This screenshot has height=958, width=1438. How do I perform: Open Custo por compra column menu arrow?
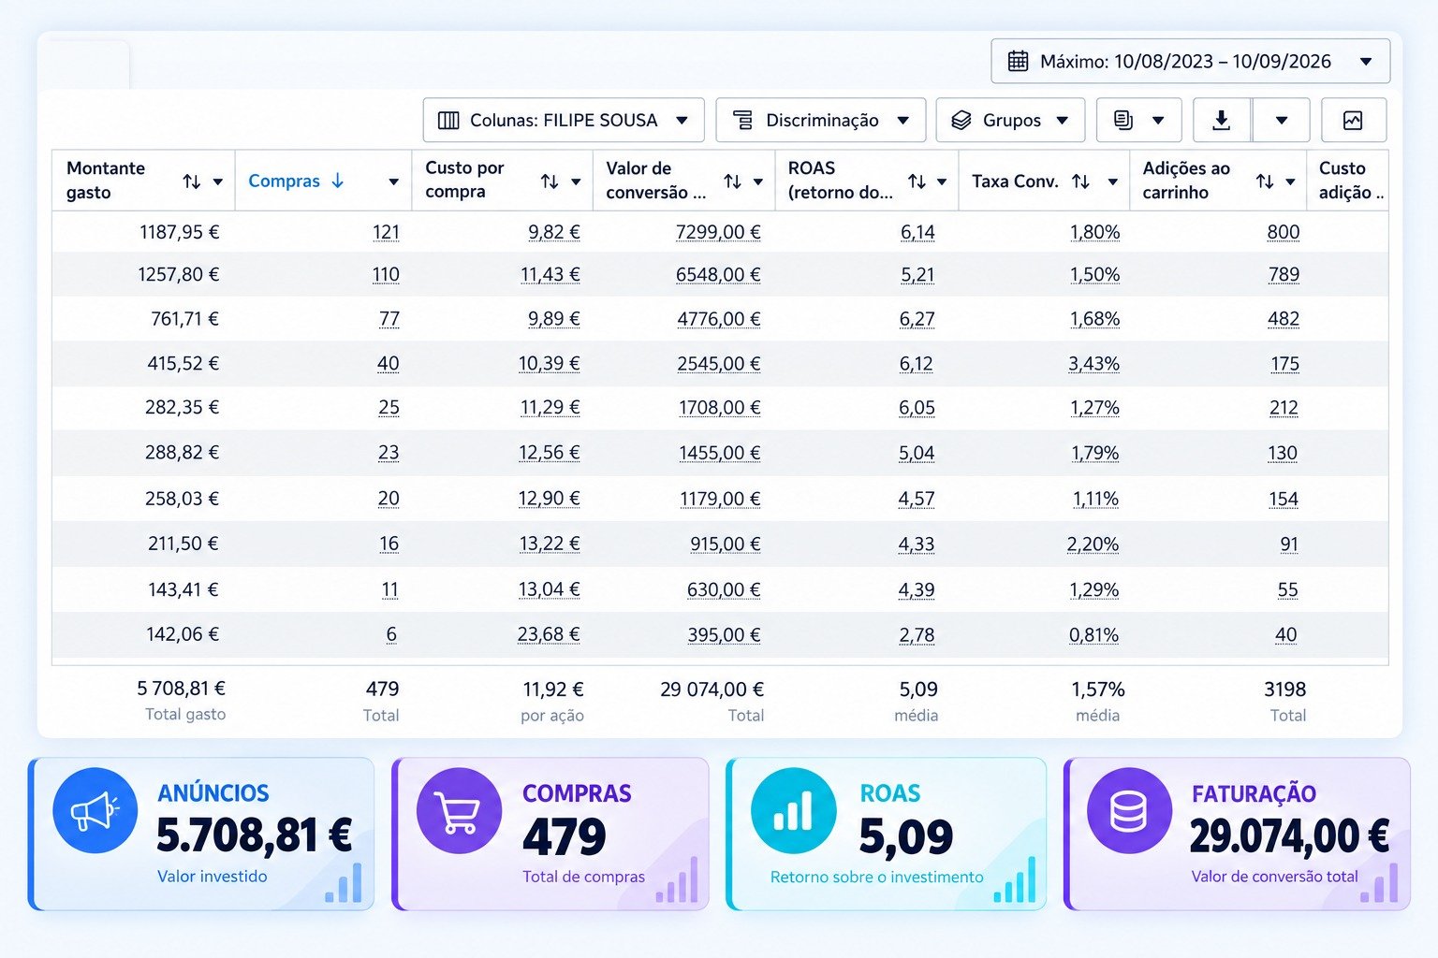pos(576,182)
